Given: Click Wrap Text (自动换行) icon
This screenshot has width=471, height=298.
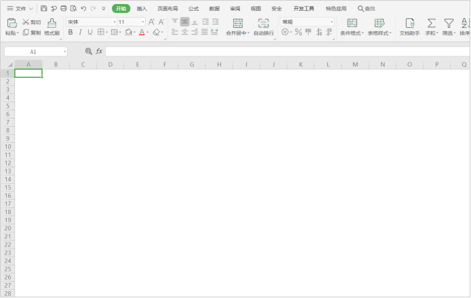Looking at the screenshot, I should [264, 23].
